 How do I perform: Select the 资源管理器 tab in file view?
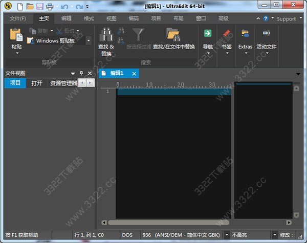pos(63,83)
